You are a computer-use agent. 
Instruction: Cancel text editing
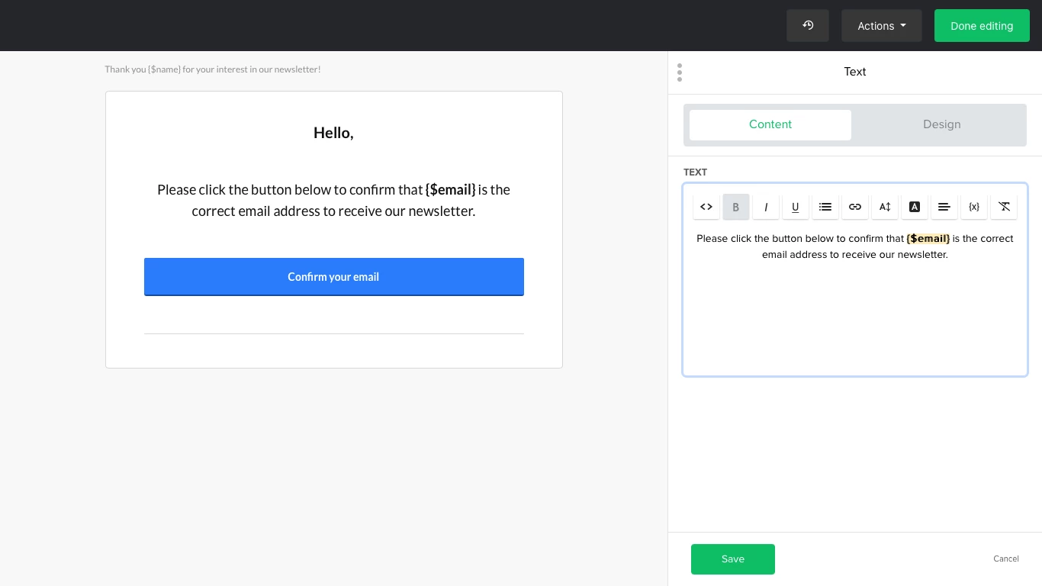pyautogui.click(x=1005, y=559)
